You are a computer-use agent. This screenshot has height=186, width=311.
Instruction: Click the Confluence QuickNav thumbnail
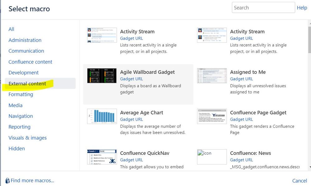(x=102, y=157)
